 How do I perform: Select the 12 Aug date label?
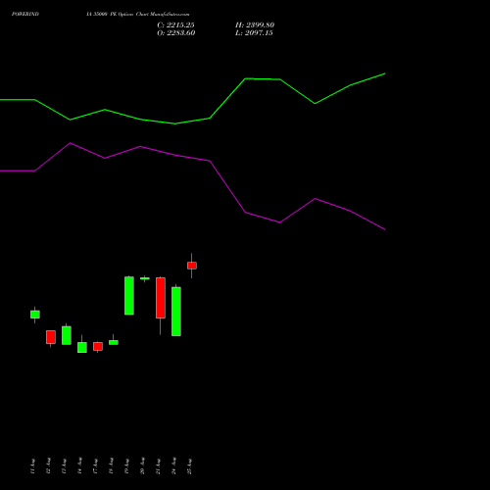pyautogui.click(x=48, y=465)
